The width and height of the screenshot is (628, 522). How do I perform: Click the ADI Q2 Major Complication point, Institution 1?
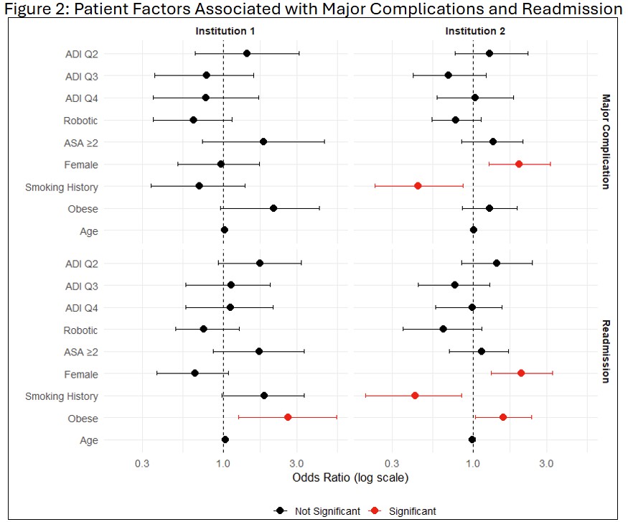(x=247, y=53)
